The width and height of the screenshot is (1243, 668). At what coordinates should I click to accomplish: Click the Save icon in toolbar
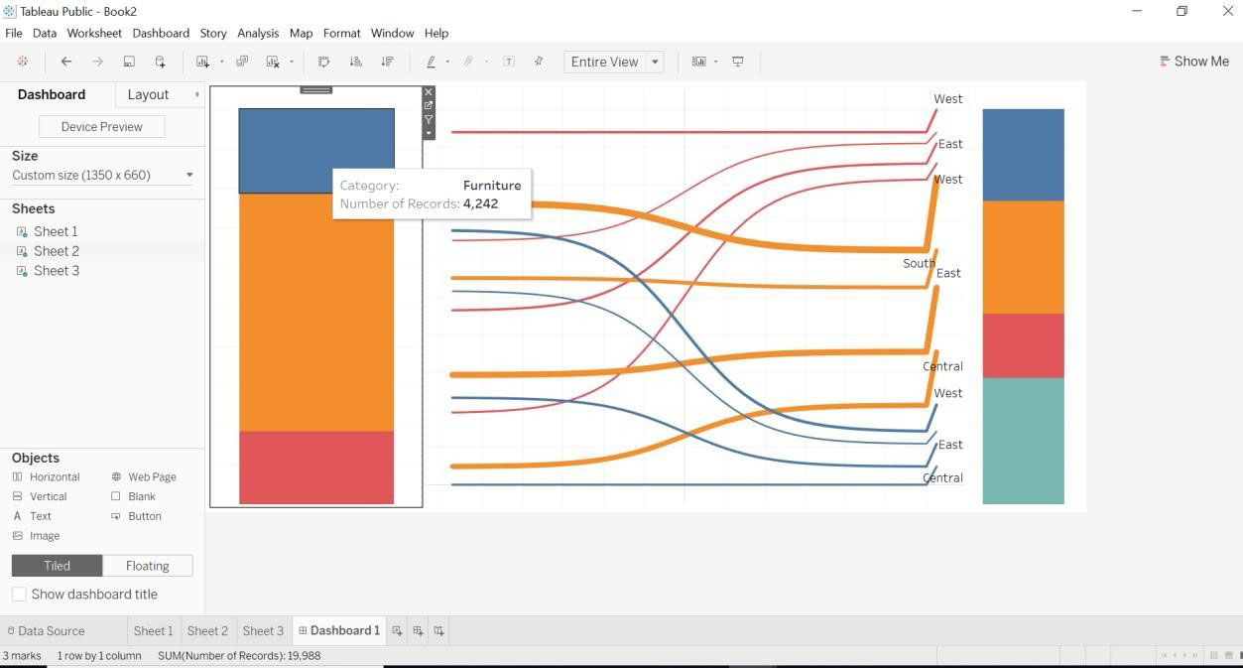click(x=129, y=62)
